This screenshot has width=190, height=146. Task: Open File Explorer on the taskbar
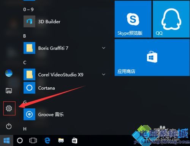pos(61,141)
